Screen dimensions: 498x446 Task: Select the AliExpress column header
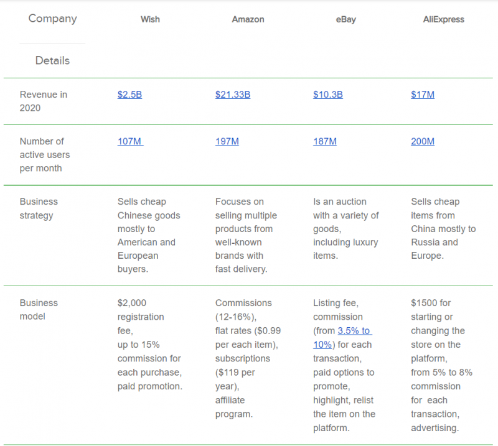(x=443, y=20)
